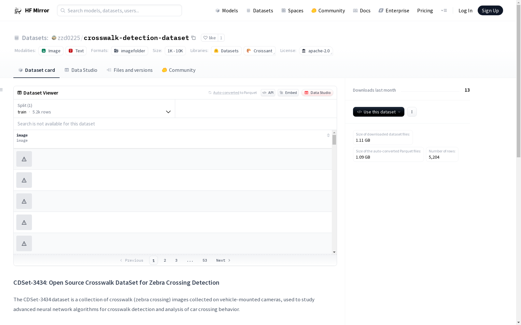The height and width of the screenshot is (325, 521).
Task: Click the Next page button
Action: pos(223,260)
